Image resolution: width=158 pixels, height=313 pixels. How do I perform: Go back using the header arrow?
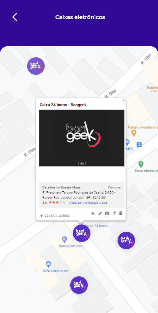pyautogui.click(x=15, y=17)
